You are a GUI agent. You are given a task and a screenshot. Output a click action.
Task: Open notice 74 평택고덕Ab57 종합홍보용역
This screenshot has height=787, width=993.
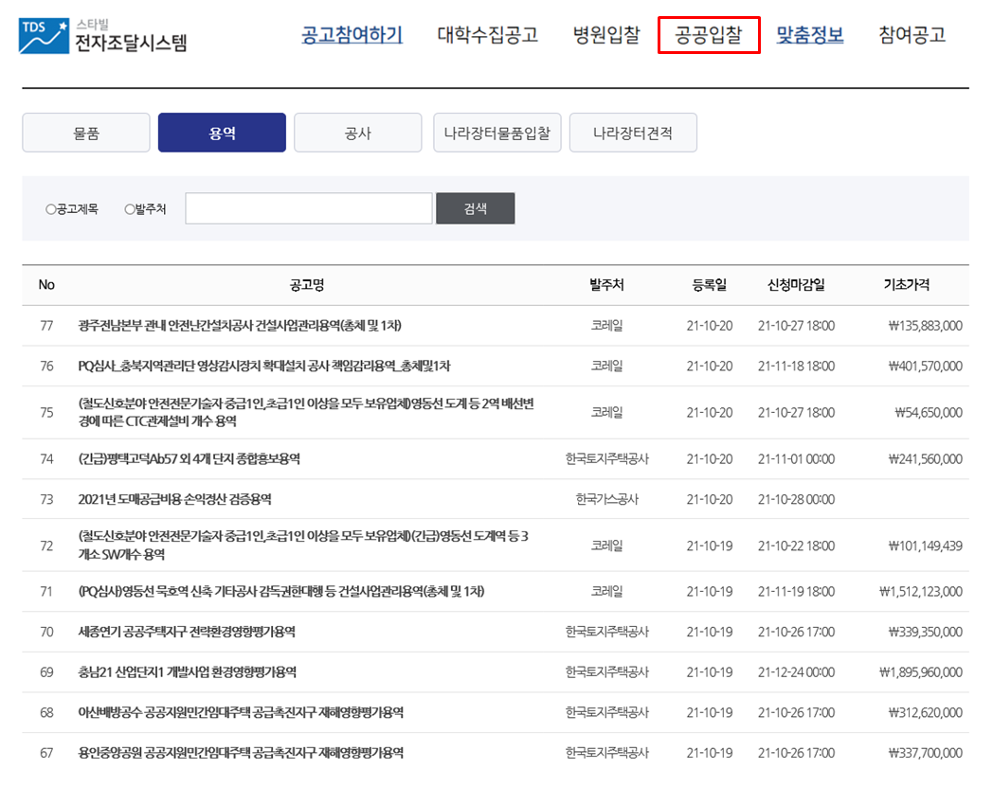click(x=190, y=458)
